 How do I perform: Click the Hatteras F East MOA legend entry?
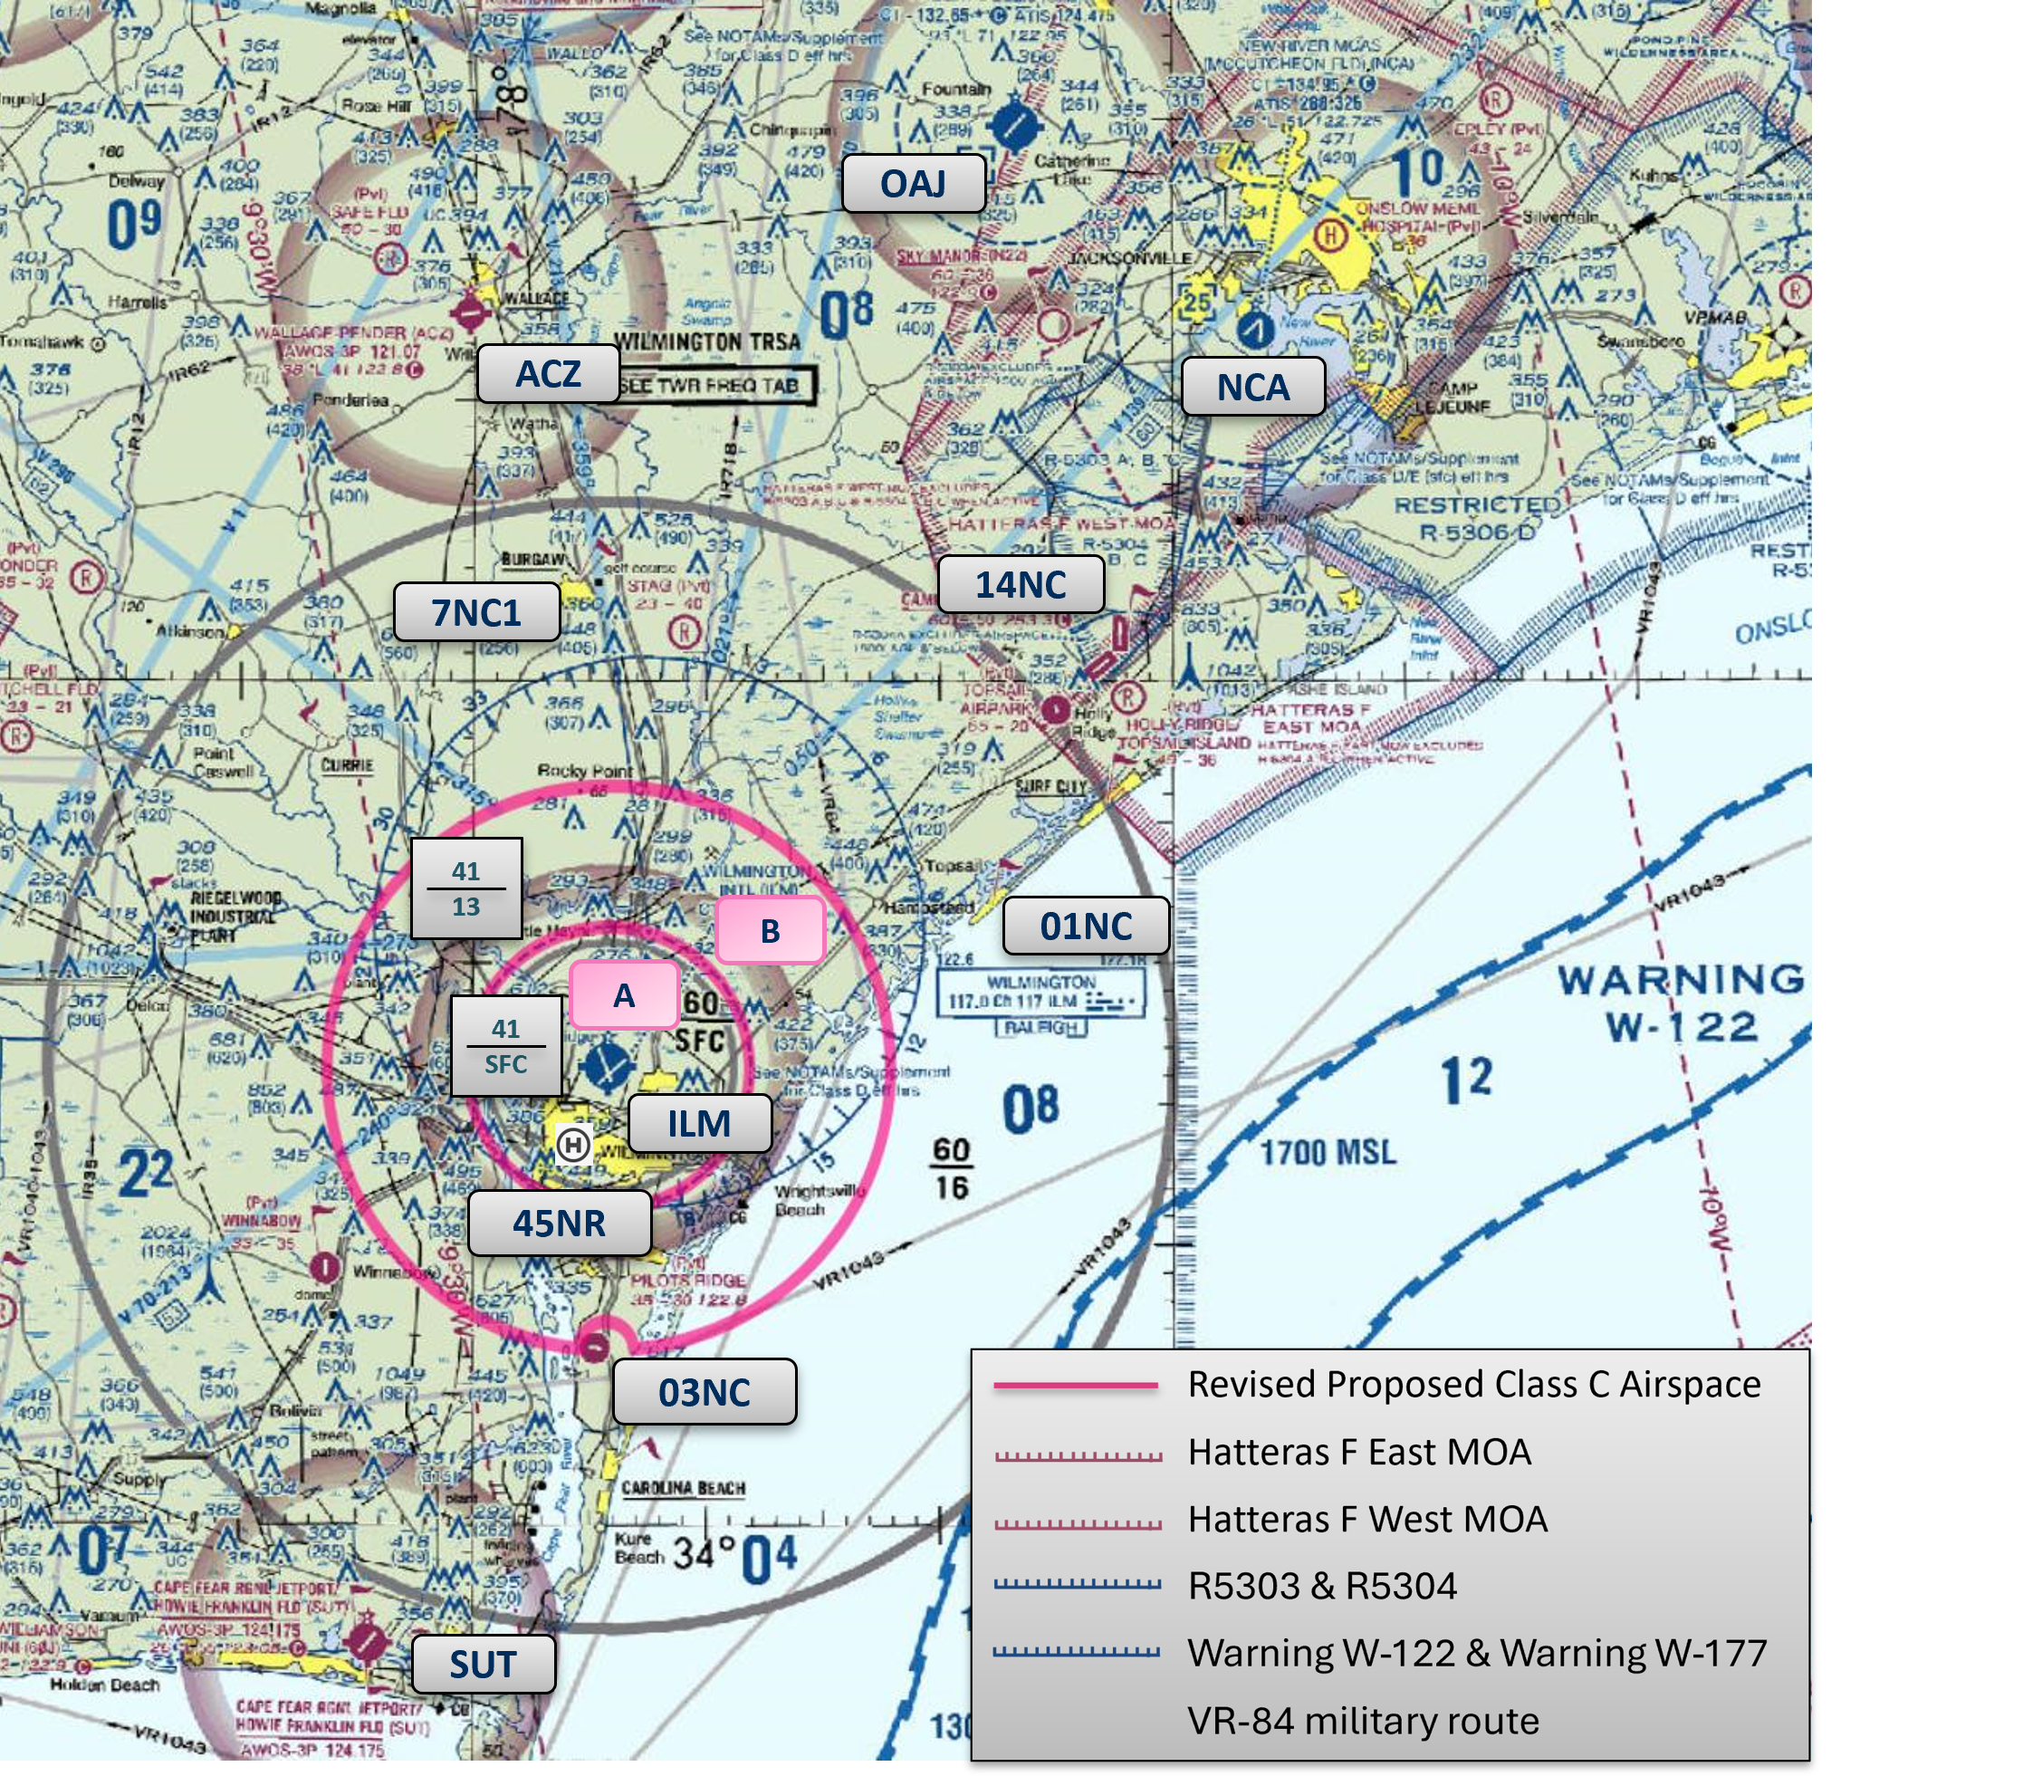1359,1452
